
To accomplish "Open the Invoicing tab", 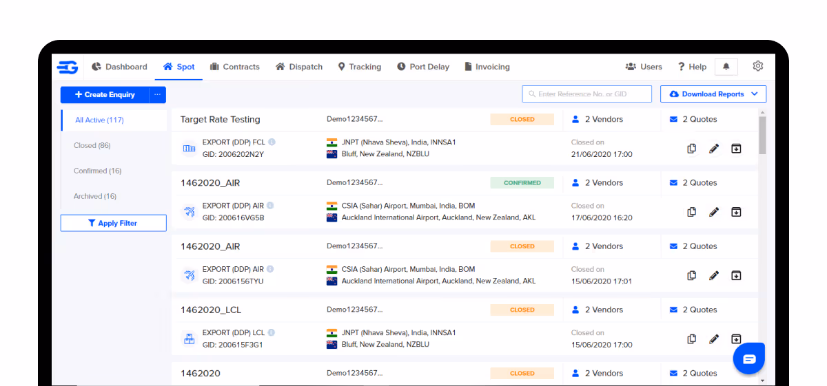I will pyautogui.click(x=487, y=67).
